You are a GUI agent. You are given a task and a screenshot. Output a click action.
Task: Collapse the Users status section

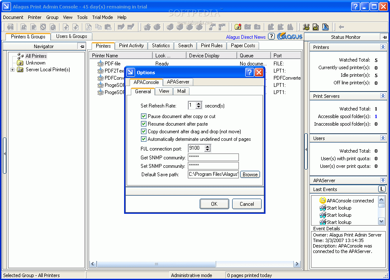(383, 138)
